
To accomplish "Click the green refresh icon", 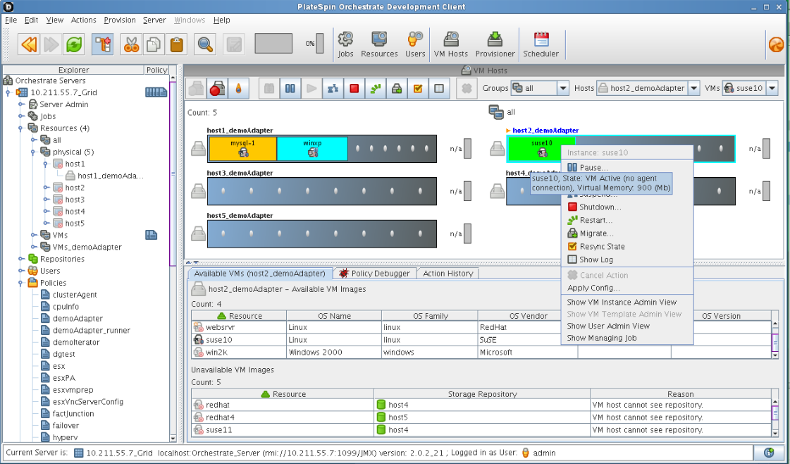I will tap(73, 44).
